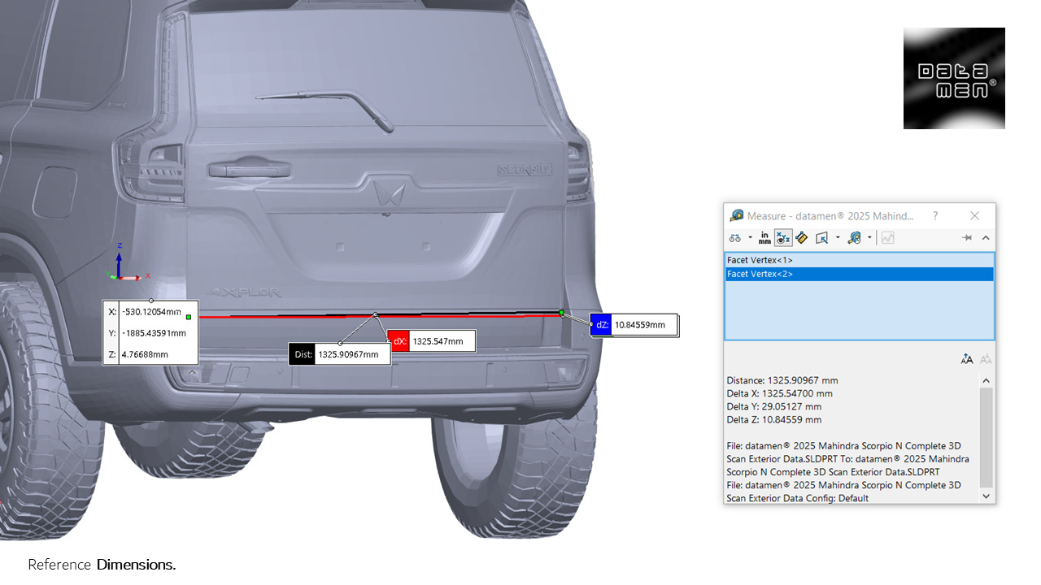Select Facet Vertex<2> in selection list
Image resolution: width=1041 pixels, height=585 pixels.
[x=859, y=274]
